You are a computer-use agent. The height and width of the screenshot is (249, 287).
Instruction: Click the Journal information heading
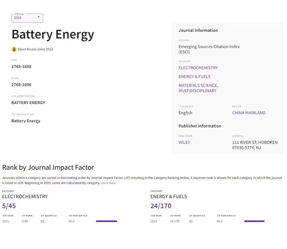(198, 30)
